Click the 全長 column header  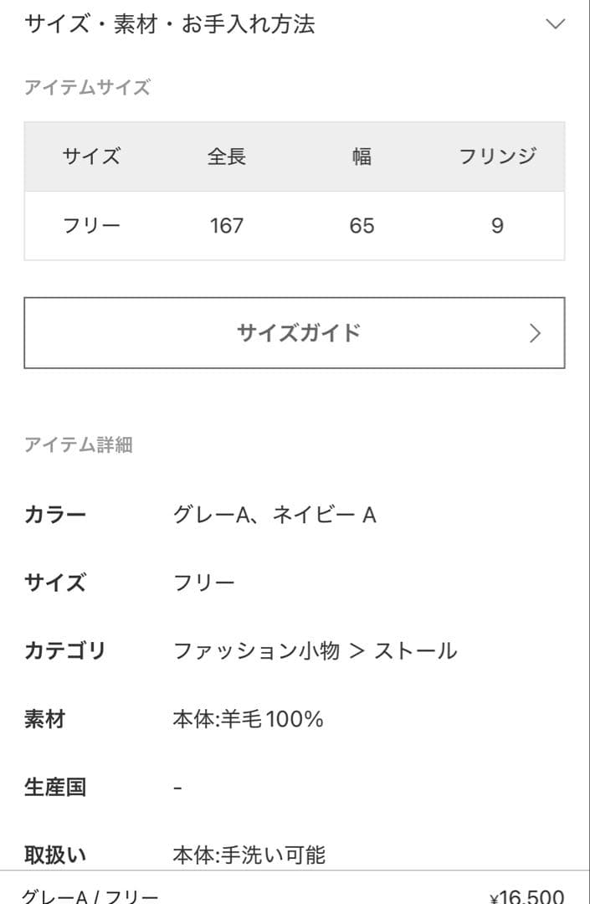click(x=225, y=156)
